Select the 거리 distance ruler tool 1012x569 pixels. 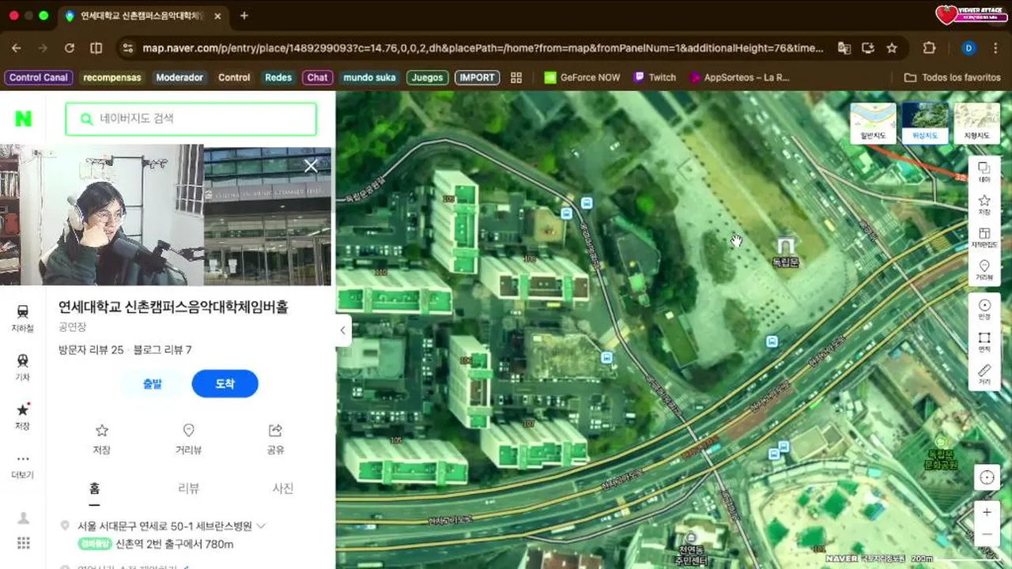[x=984, y=375]
